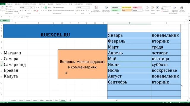Click the Format Painter (Формат по образцу) brush

click(x=12, y=11)
